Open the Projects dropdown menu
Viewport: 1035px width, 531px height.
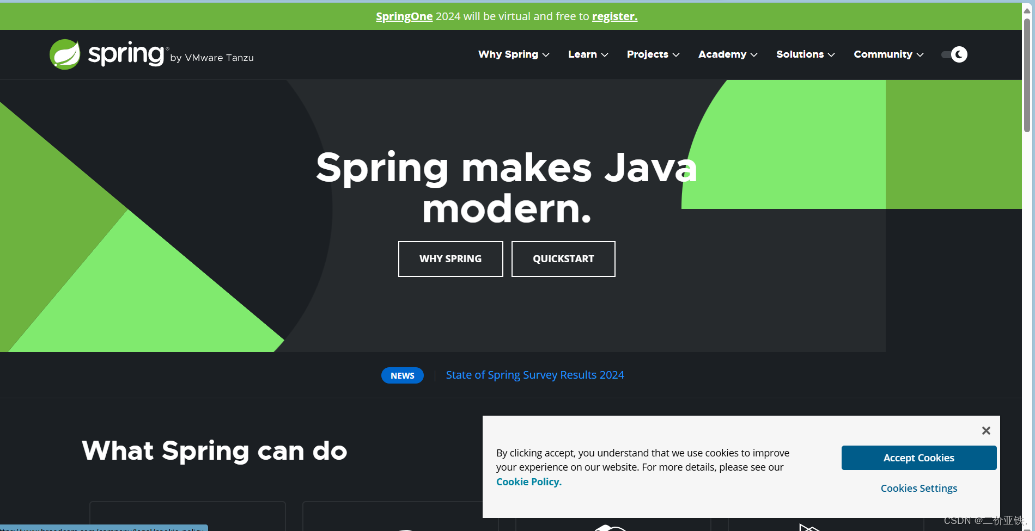[x=653, y=54]
